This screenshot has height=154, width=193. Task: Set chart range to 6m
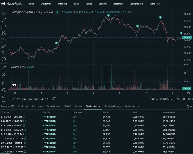pyautogui.click(x=24, y=99)
